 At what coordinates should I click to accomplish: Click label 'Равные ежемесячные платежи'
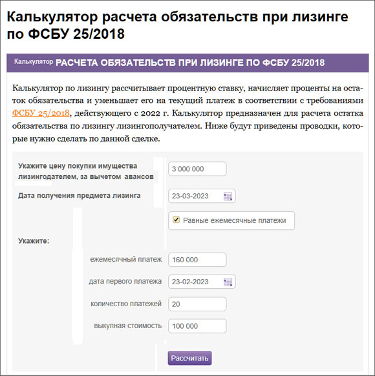(235, 220)
